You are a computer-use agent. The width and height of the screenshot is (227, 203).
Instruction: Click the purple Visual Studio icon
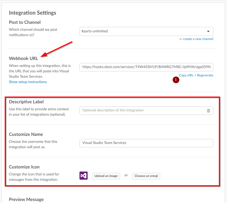(84, 176)
